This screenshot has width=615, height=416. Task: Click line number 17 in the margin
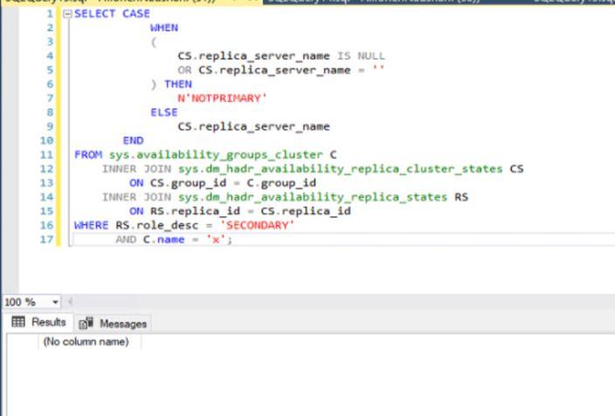(46, 239)
